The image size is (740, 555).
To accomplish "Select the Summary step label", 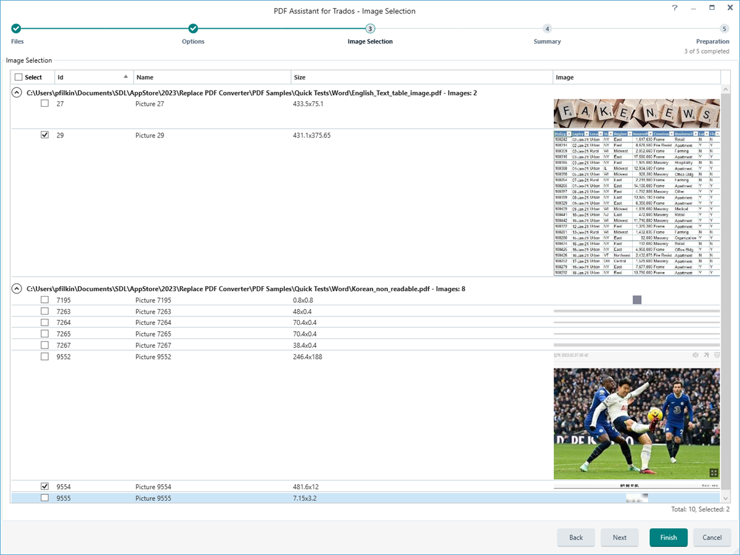I will (547, 41).
